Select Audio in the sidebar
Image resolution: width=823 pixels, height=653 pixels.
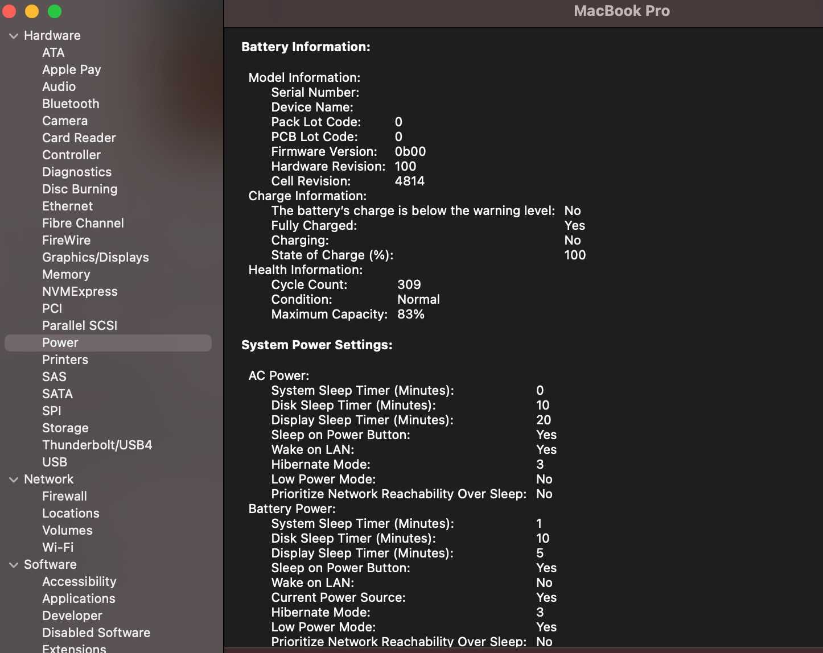(59, 86)
